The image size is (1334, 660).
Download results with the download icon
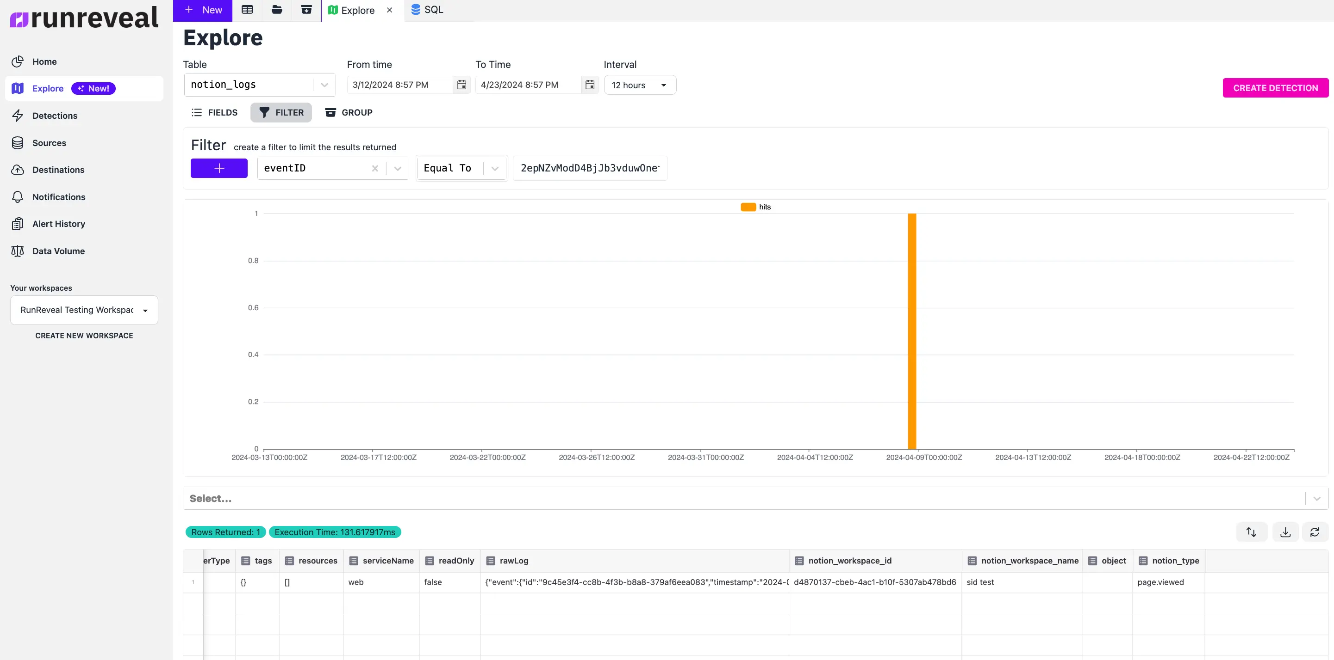[x=1285, y=532]
